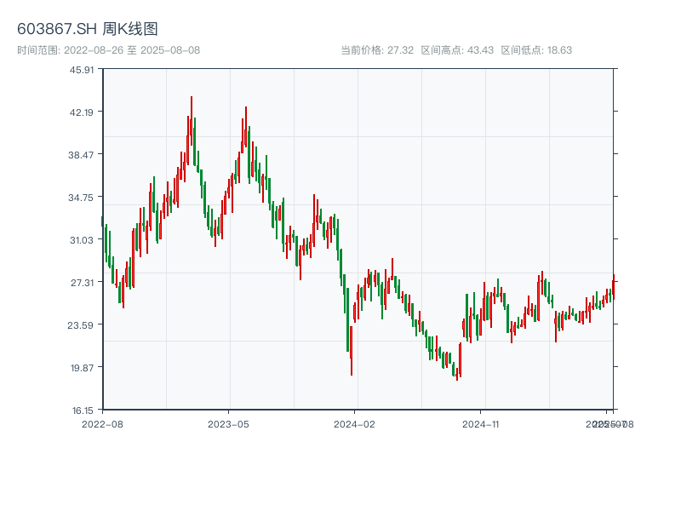Click the y-axis label 42.19
This screenshot has width=681, height=511.
[x=82, y=112]
